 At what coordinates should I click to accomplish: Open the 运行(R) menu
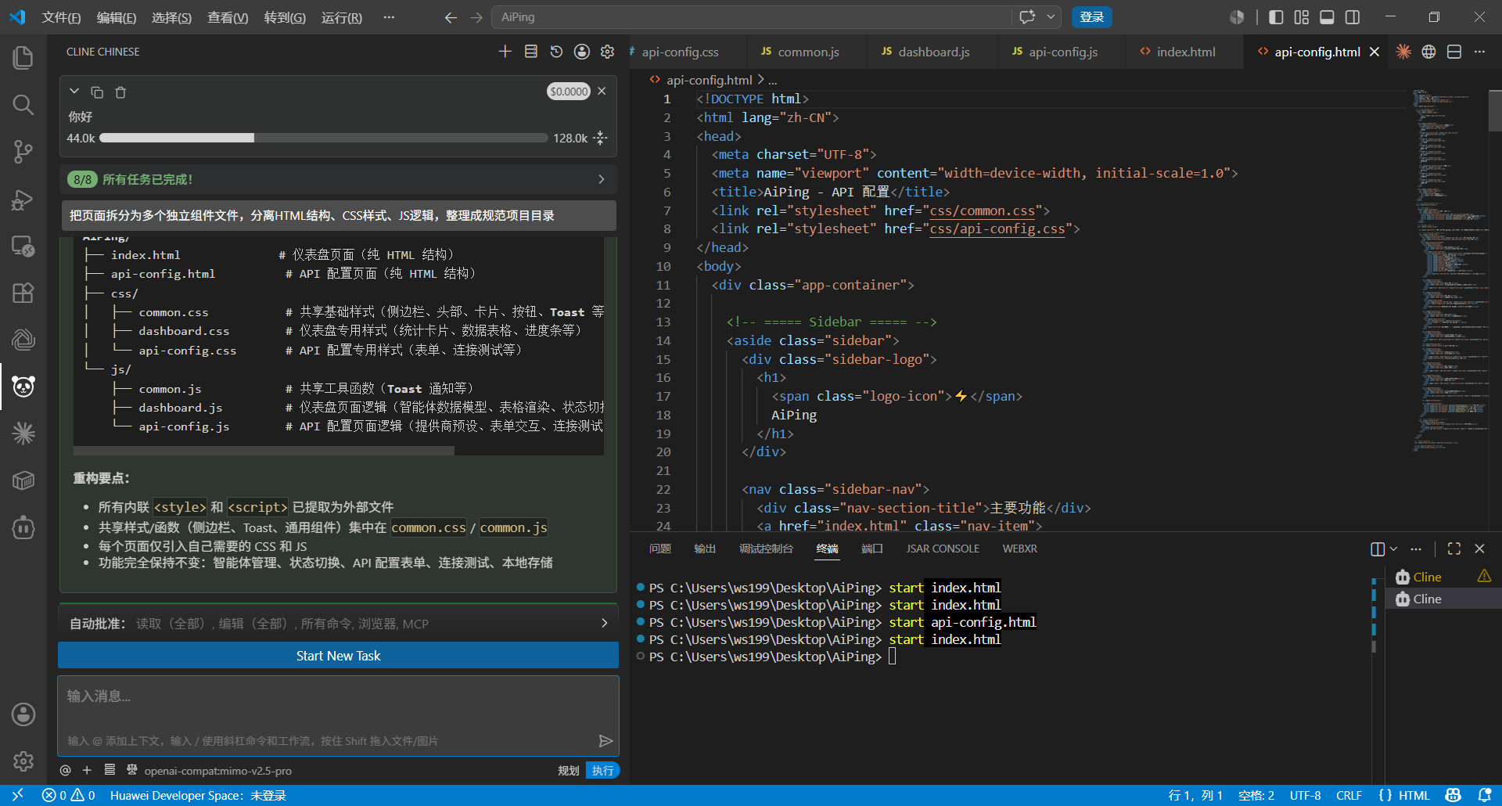(x=342, y=17)
